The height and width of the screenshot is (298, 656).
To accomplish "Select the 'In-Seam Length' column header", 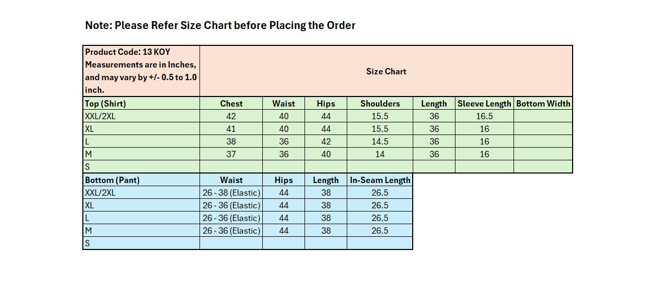I will [x=380, y=180].
